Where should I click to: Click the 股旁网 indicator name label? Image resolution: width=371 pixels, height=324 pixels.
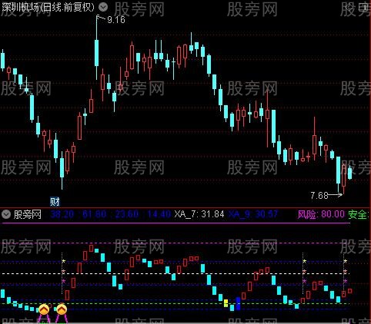(28, 214)
